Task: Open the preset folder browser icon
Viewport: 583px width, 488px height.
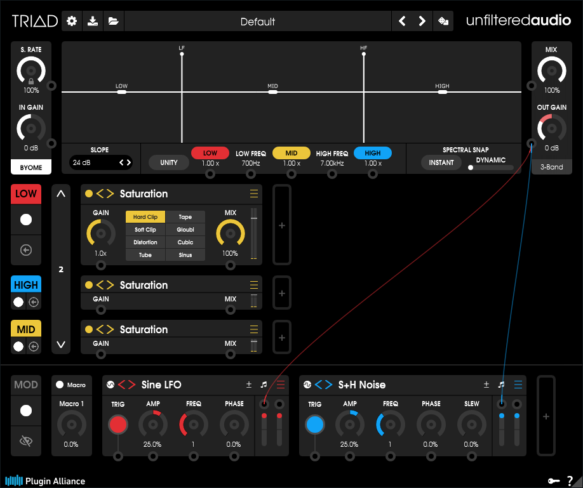Action: click(x=114, y=21)
